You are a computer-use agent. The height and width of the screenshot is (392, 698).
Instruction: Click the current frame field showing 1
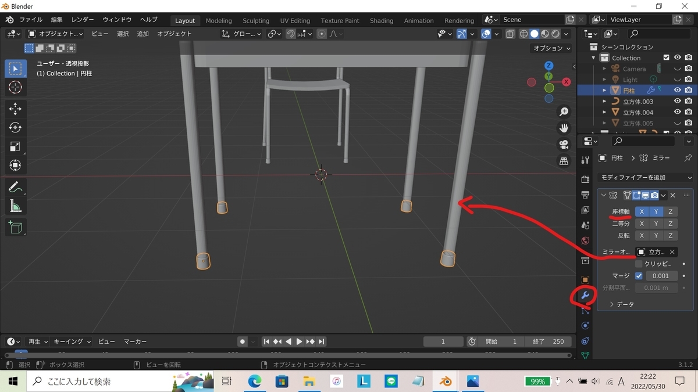coord(443,341)
